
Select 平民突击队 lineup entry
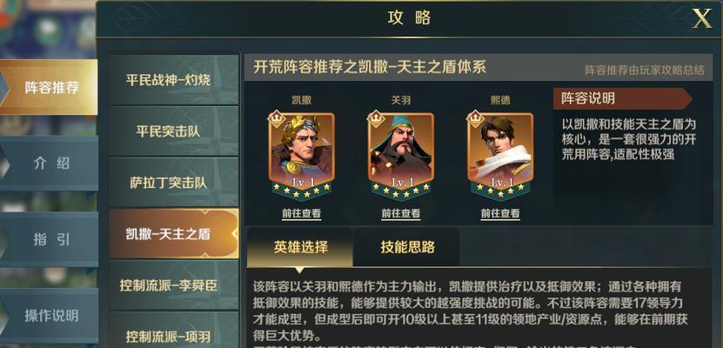coord(174,131)
